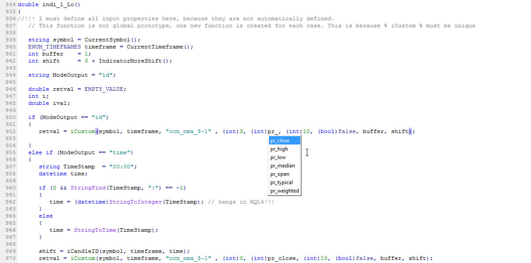The height and width of the screenshot is (263, 531).
Task: Click comment about global prototype line 937
Action: (x=252, y=26)
